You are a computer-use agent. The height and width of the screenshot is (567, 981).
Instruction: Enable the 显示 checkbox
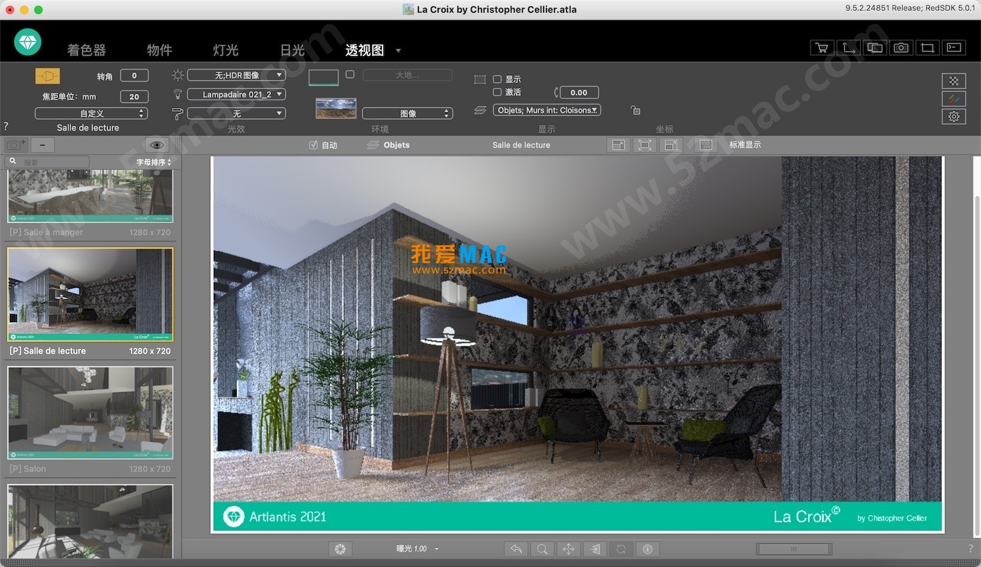pyautogui.click(x=497, y=80)
